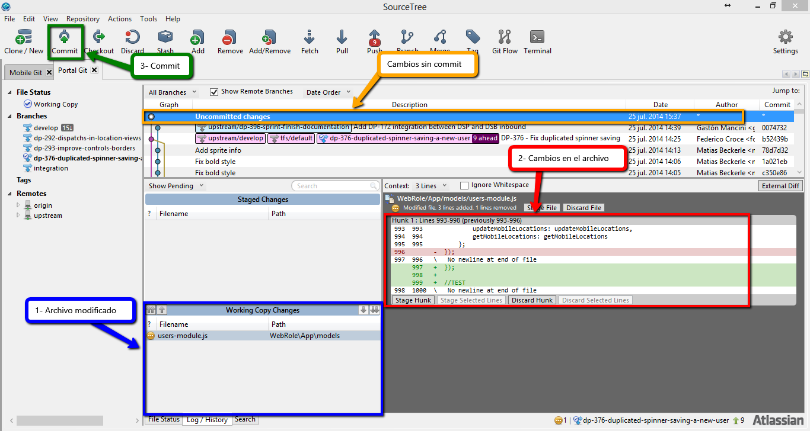
Task: Switch to the Search bottom tab
Action: click(245, 419)
